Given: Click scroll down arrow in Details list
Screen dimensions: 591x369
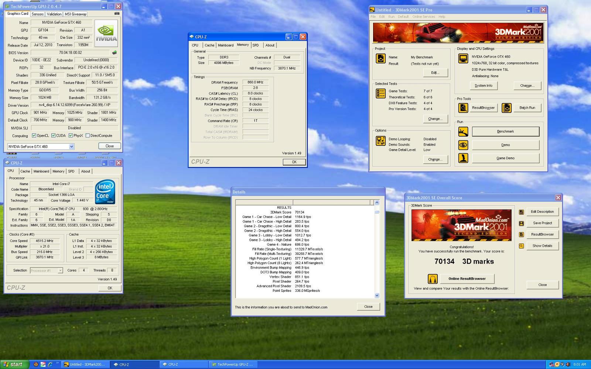Looking at the screenshot, I should pyautogui.click(x=377, y=295).
